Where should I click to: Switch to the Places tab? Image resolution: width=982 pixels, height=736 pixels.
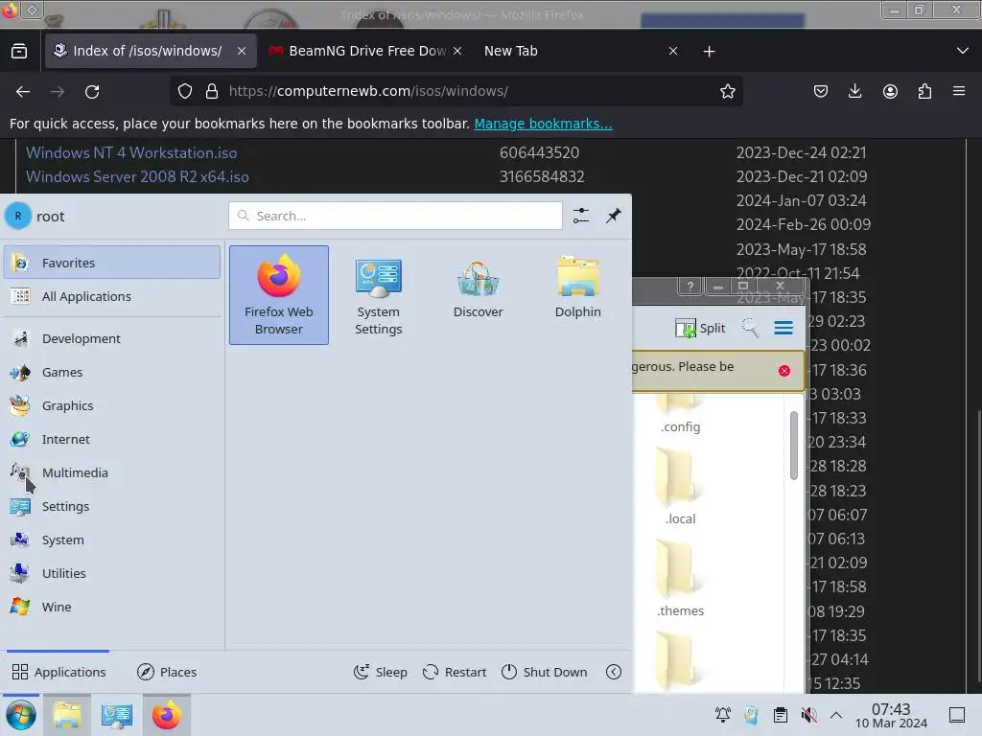[167, 672]
